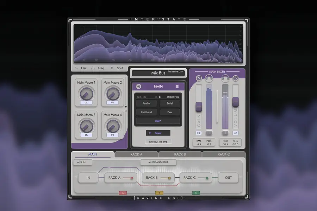Click RACK C green mix slider dot
Viewport: 317px width, 211px height.
click(x=207, y=178)
